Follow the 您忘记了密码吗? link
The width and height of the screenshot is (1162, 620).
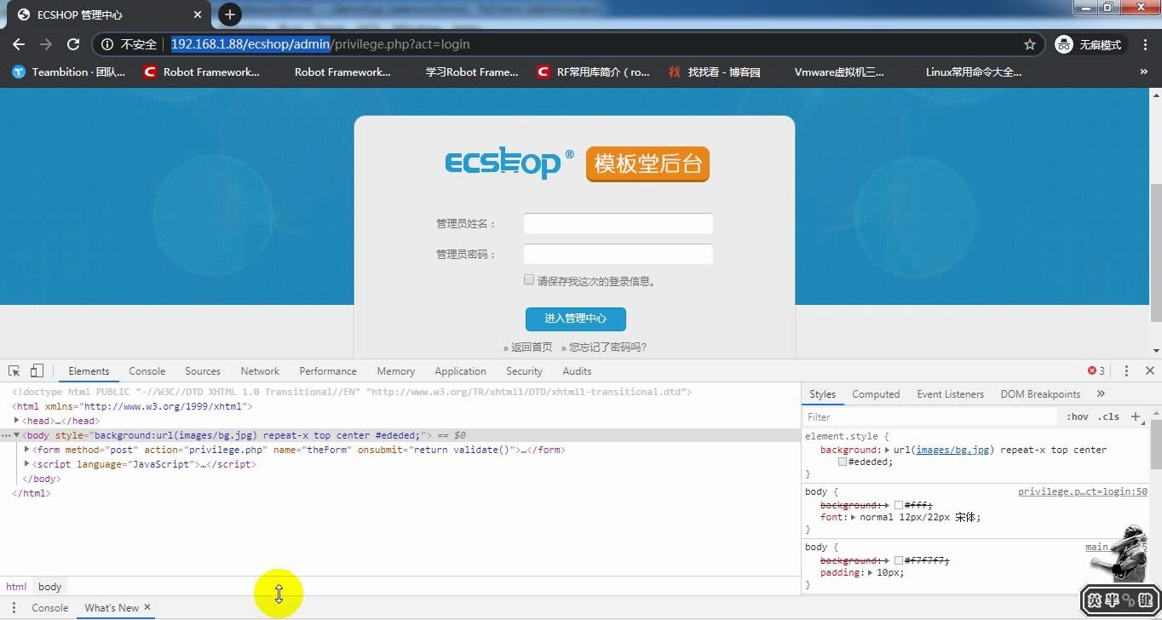tap(607, 347)
